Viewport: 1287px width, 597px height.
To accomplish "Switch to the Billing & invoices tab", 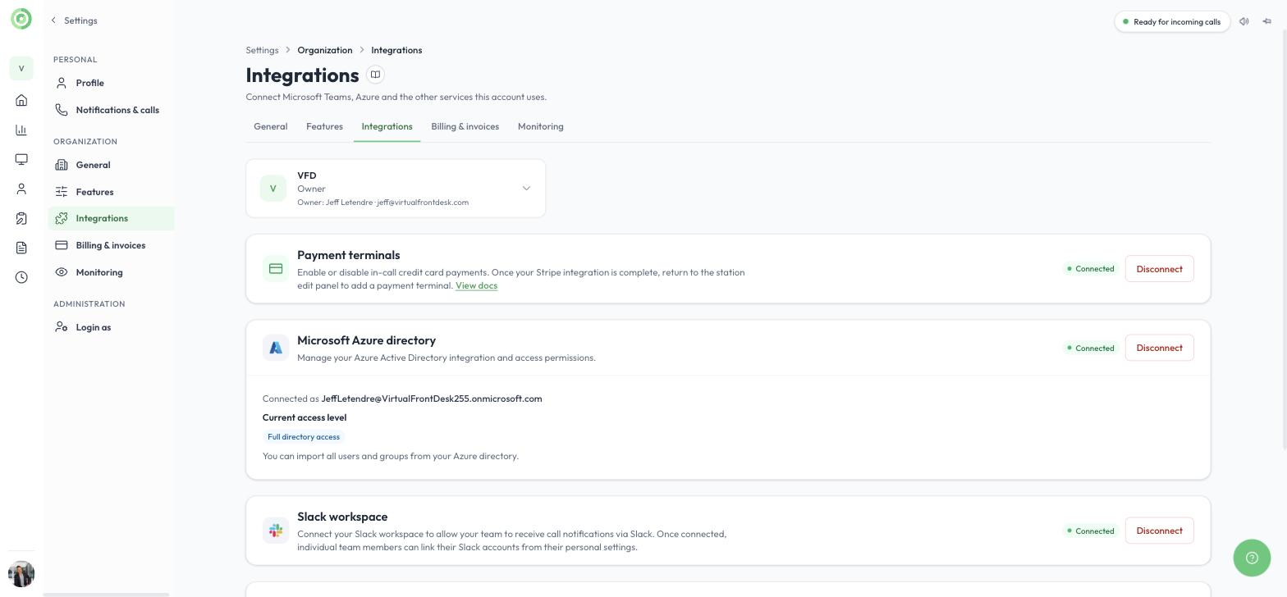I will [x=465, y=126].
